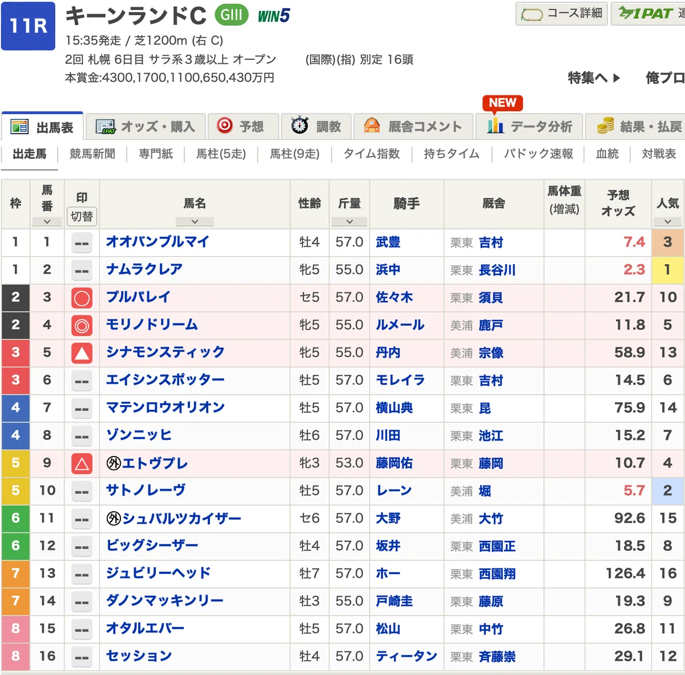Select the 血統 sub-tab
The width and height of the screenshot is (685, 675).
[607, 154]
